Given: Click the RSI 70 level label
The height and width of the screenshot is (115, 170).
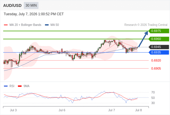Looking at the screenshot, I should 153,92.
